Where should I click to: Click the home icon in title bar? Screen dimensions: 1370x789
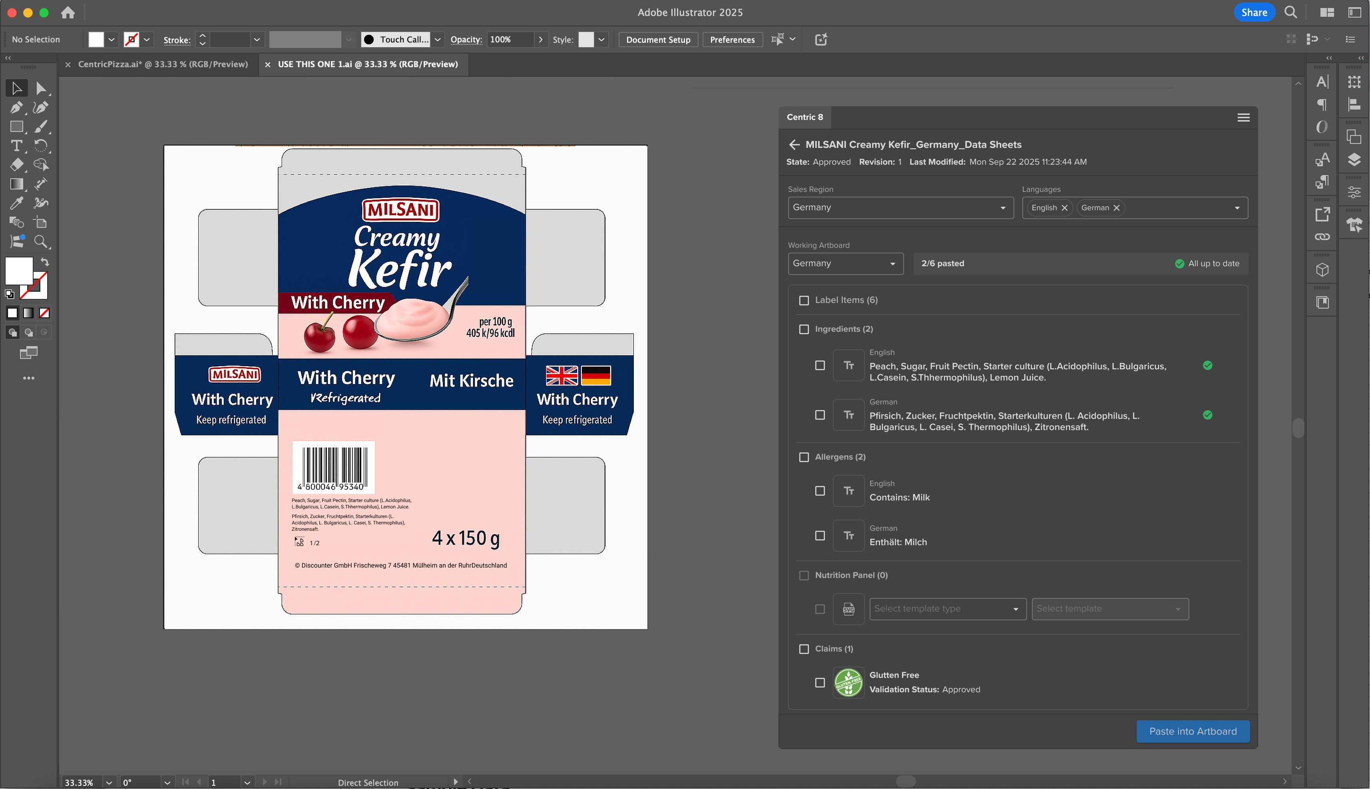pyautogui.click(x=68, y=12)
